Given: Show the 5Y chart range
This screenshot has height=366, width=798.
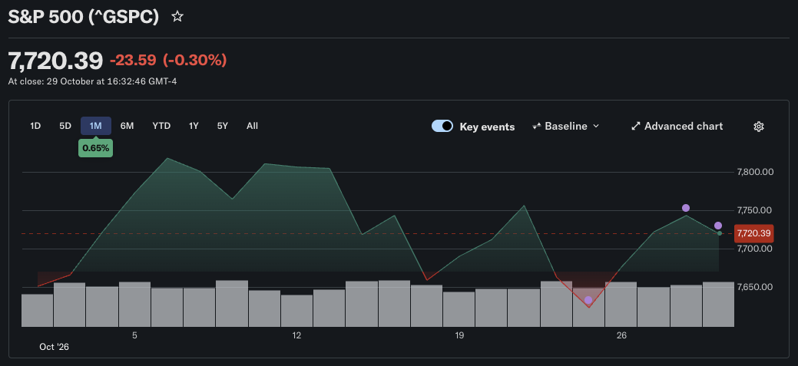Looking at the screenshot, I should pyautogui.click(x=223, y=126).
